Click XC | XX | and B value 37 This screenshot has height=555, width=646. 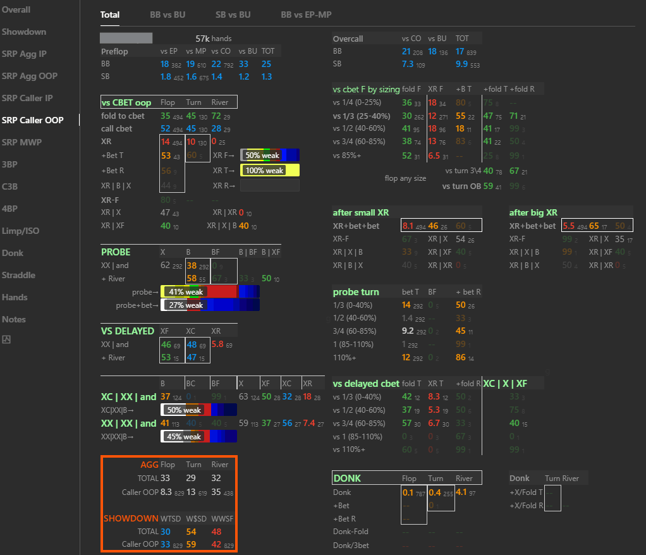[165, 397]
